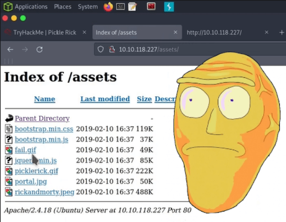This screenshot has height=222, width=286.
Task: Click the address bar URL field
Action: pyautogui.click(x=189, y=49)
